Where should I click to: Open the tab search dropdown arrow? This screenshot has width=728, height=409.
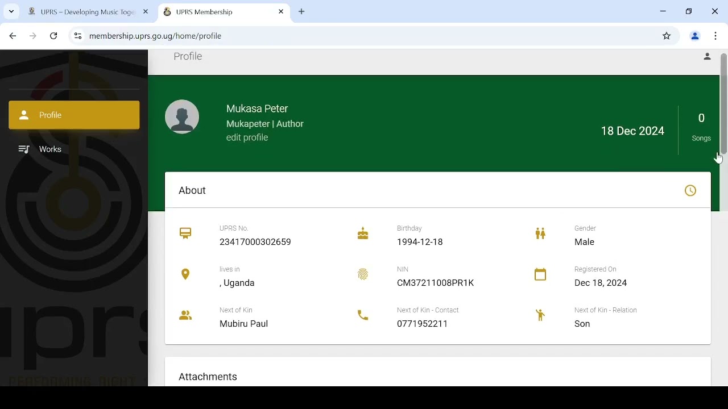click(x=11, y=11)
